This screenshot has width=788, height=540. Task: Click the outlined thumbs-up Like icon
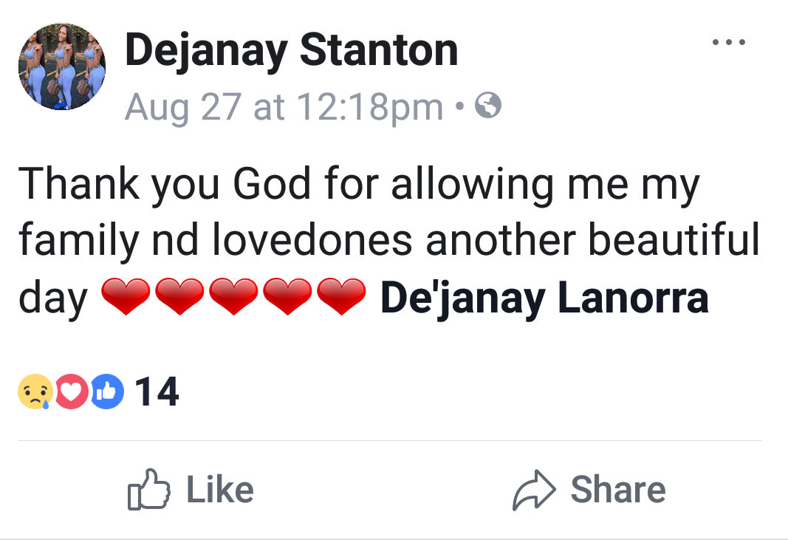click(148, 490)
